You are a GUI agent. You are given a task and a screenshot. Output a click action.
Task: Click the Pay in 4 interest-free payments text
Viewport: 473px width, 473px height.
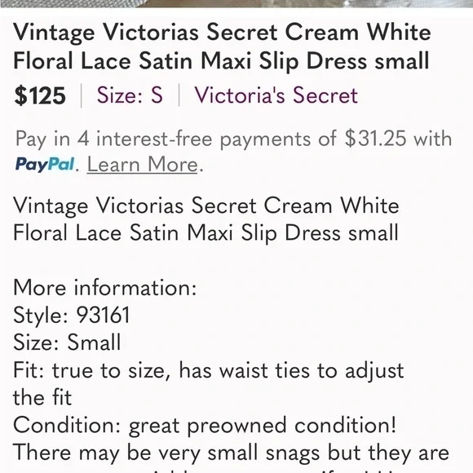[x=176, y=139]
